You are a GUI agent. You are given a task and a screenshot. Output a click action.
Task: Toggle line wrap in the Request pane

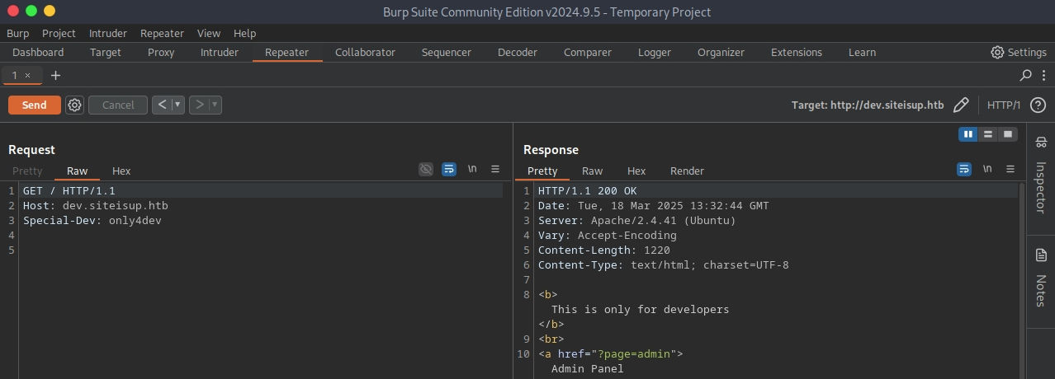449,169
